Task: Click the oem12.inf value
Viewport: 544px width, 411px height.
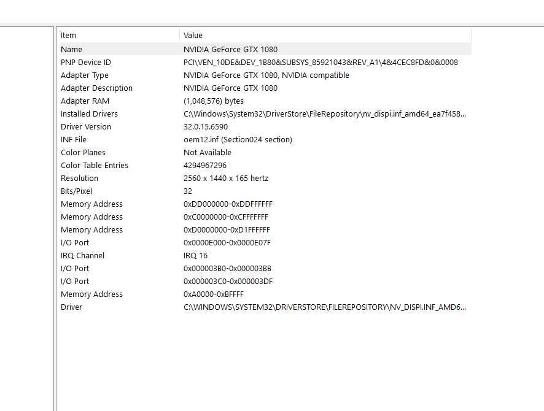Action: 238,140
